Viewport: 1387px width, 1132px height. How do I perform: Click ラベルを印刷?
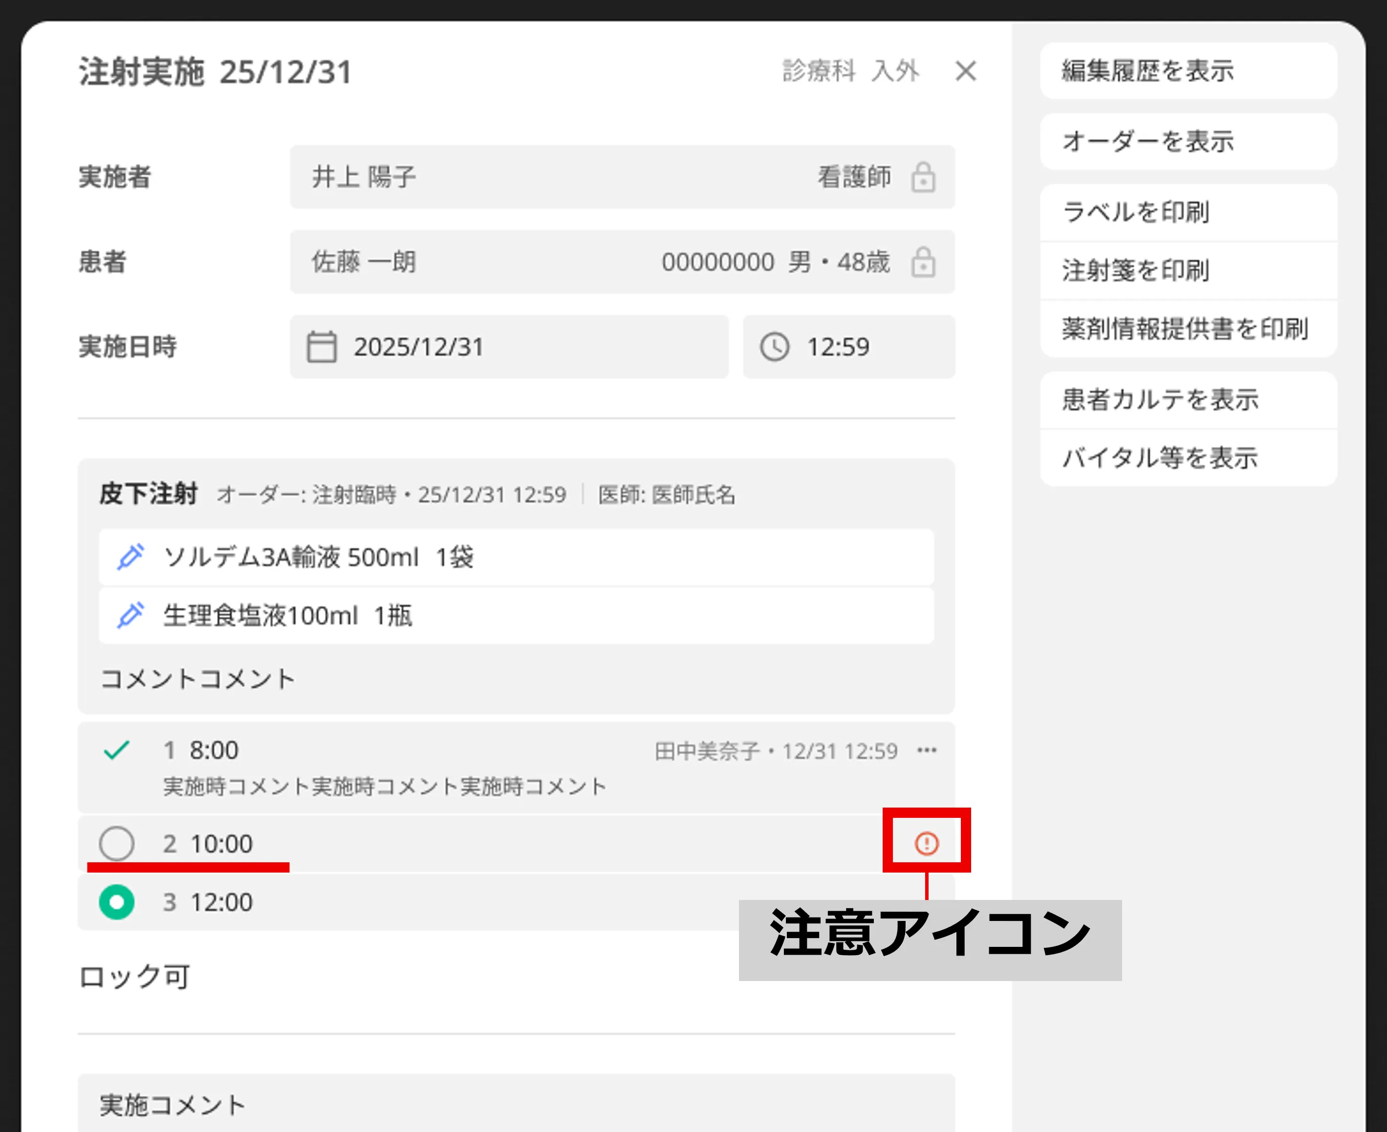pyautogui.click(x=1188, y=213)
